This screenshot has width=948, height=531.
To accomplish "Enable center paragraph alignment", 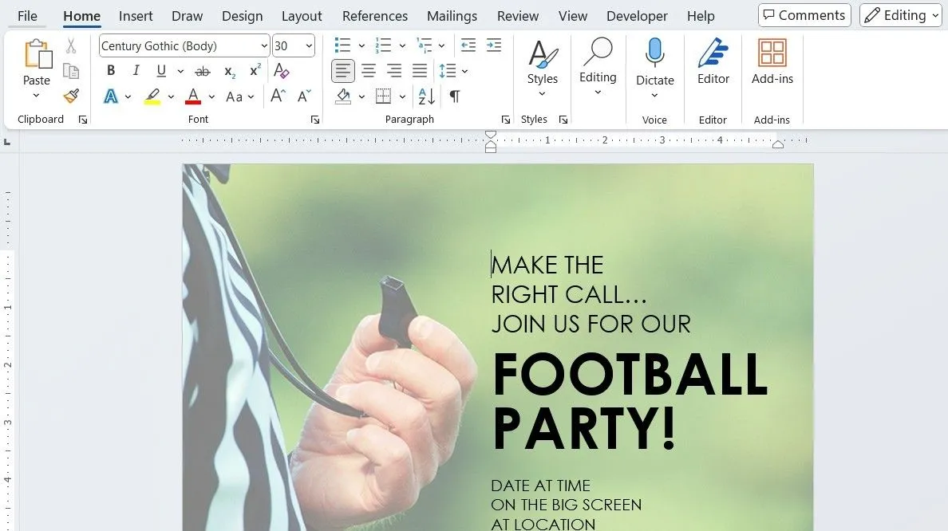I will click(369, 70).
